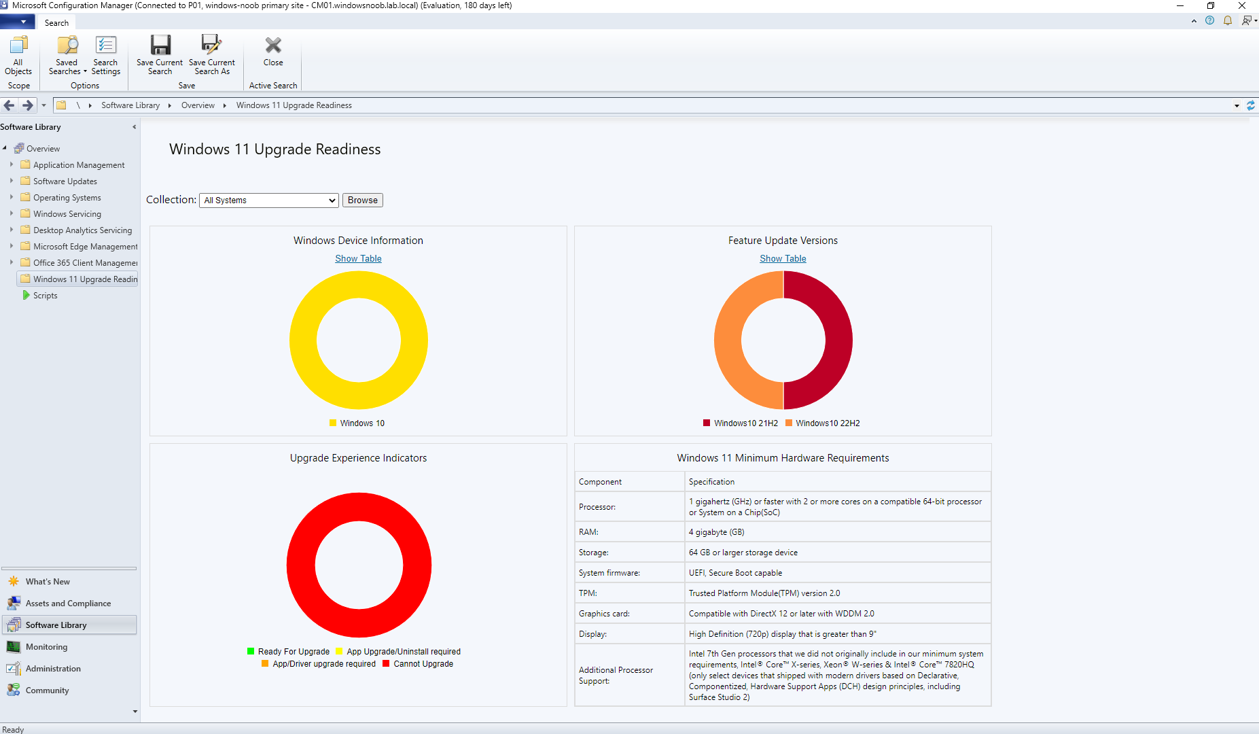Click the Ready For Upgrade green swatch
The width and height of the screenshot is (1259, 734).
pos(251,651)
